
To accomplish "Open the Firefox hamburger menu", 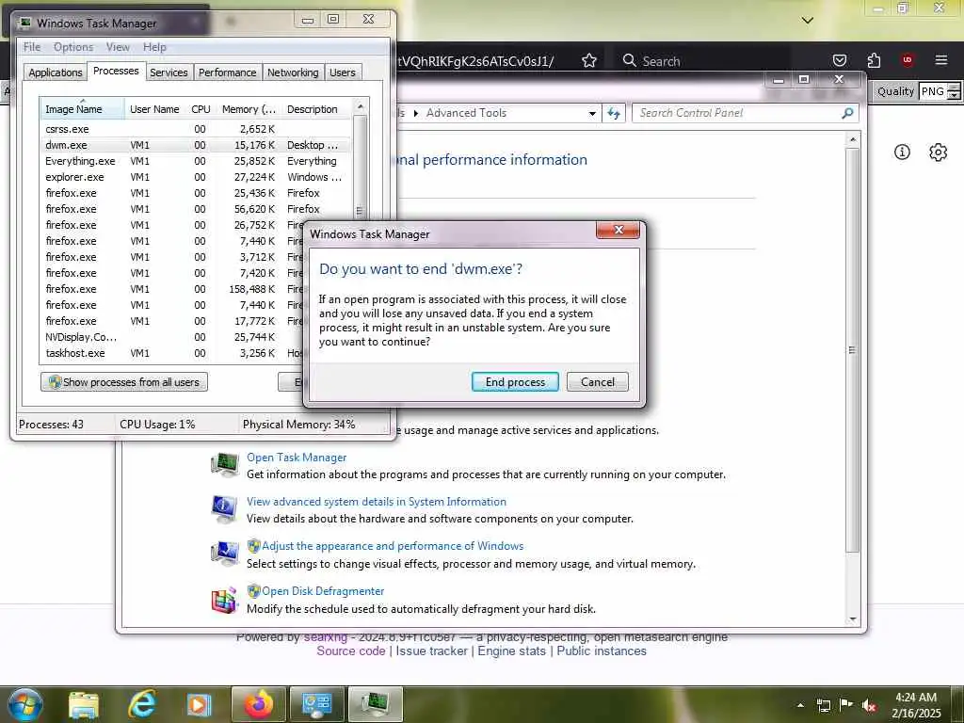I will pos(940,60).
